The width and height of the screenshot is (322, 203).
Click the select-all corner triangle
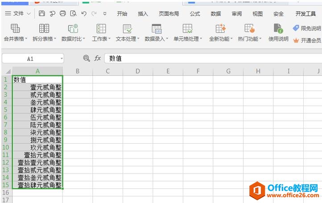coord(8,71)
